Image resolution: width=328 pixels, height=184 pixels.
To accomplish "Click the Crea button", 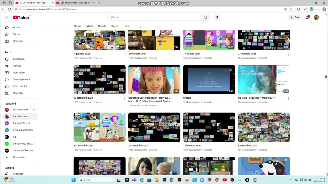I will coord(295,17).
